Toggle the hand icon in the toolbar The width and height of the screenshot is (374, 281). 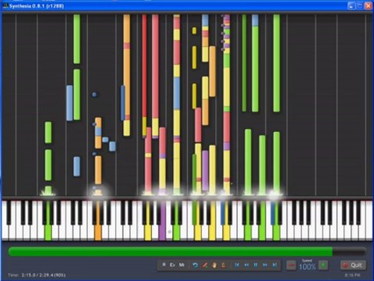214,265
